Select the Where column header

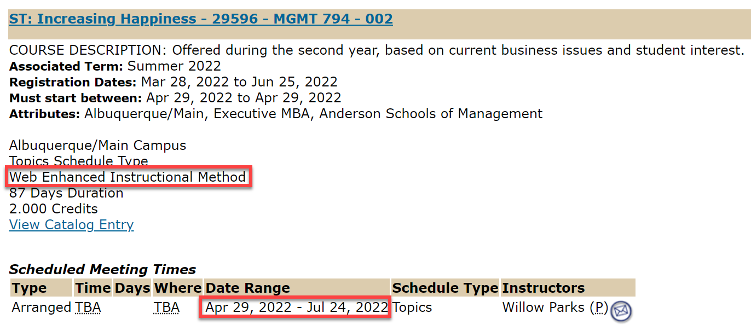pos(178,288)
